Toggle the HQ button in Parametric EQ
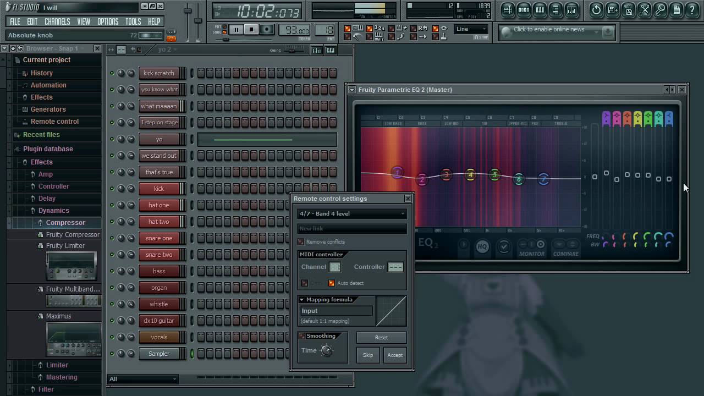The image size is (704, 396). (482, 246)
